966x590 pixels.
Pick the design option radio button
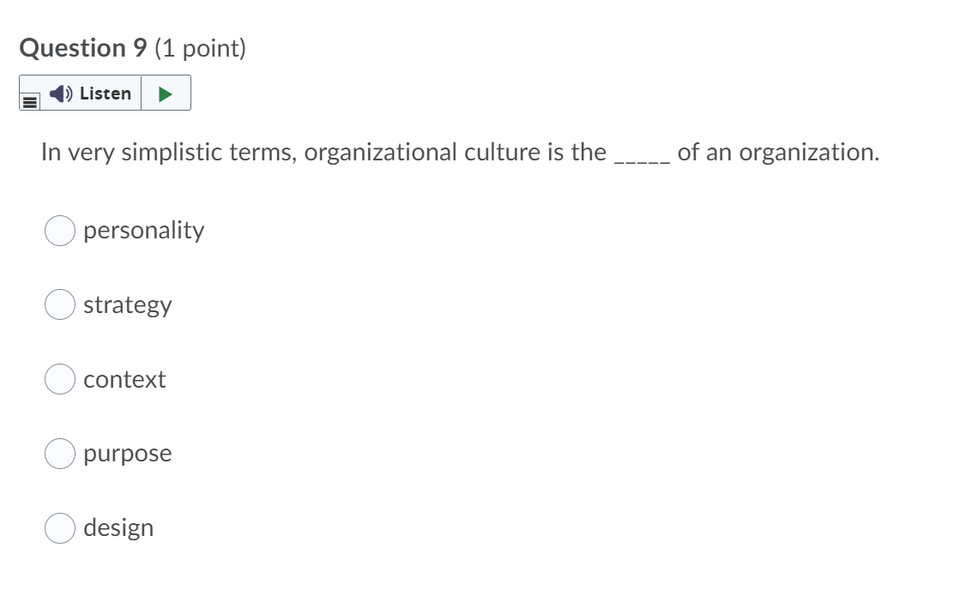[x=58, y=528]
